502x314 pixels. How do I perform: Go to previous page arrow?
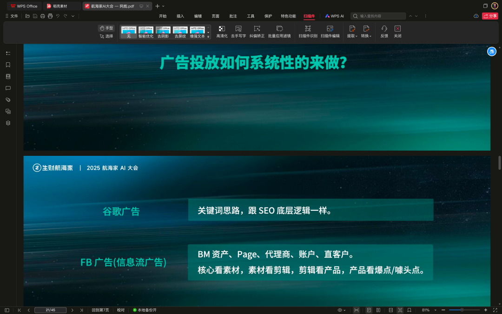point(28,310)
